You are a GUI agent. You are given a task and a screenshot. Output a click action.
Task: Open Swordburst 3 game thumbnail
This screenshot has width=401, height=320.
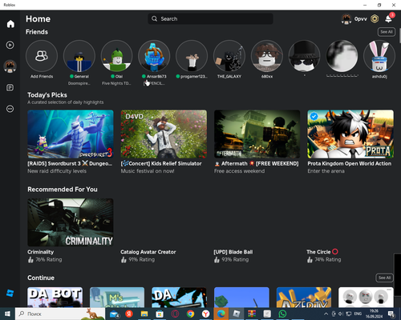tap(71, 134)
